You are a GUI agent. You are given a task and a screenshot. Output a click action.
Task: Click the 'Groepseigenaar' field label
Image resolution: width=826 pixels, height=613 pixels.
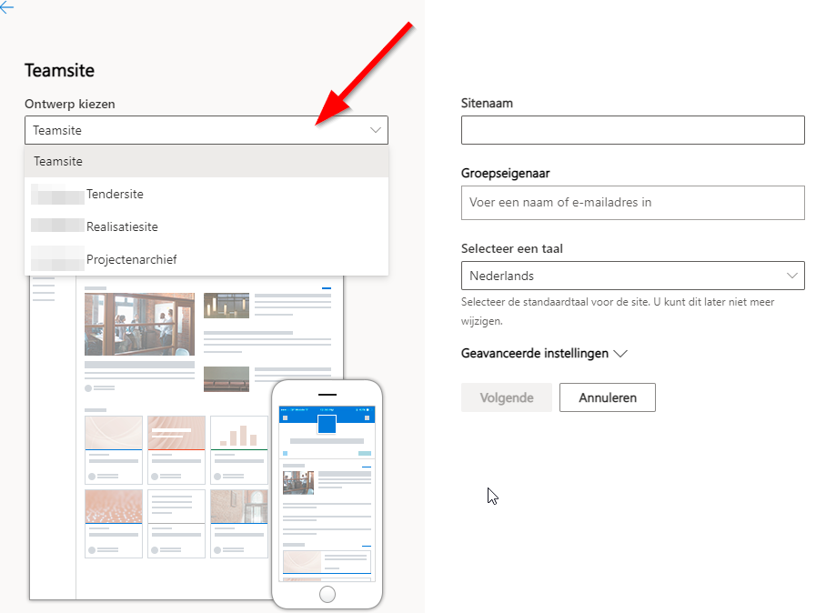pos(505,174)
